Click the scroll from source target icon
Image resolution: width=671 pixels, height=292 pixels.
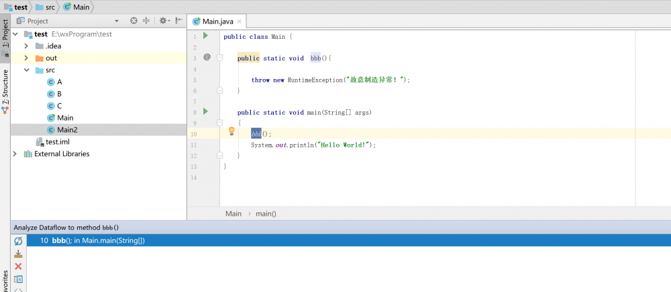(134, 21)
